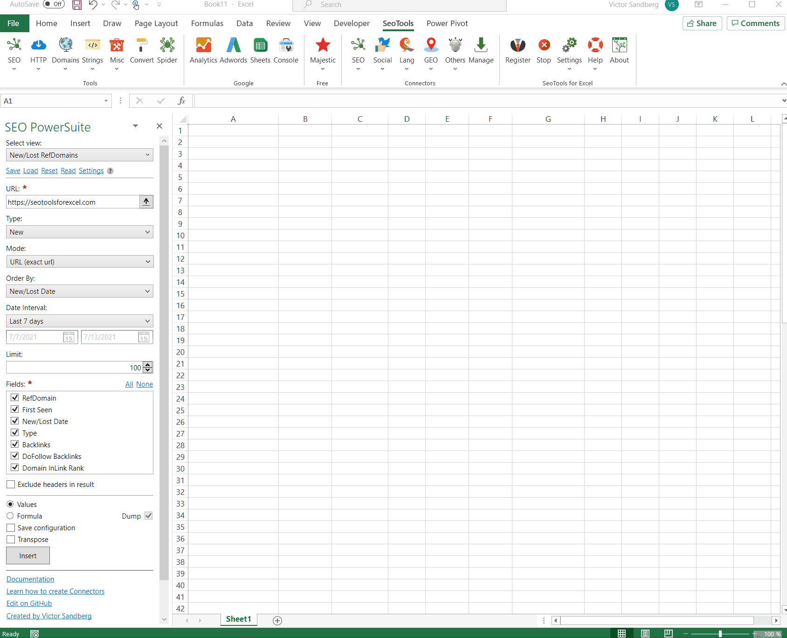
Task: Click the None fields link
Action: [145, 384]
